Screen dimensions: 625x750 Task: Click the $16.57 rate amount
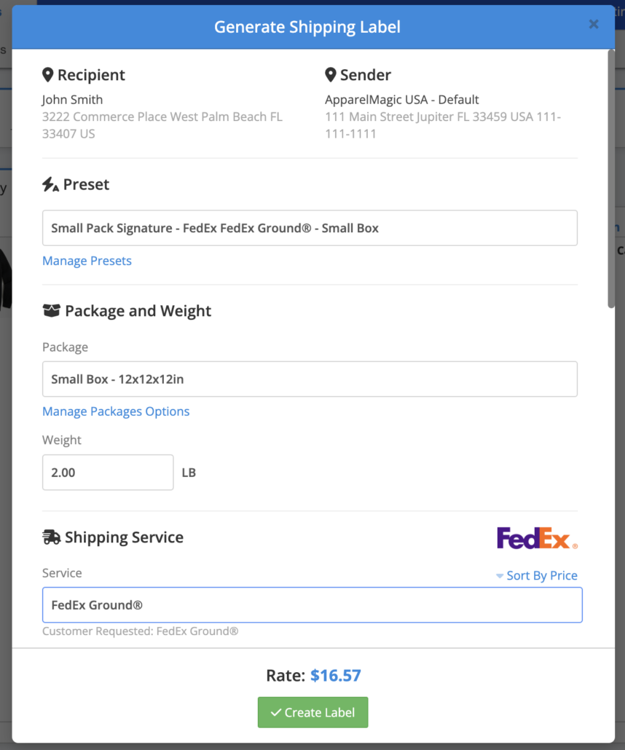(336, 676)
